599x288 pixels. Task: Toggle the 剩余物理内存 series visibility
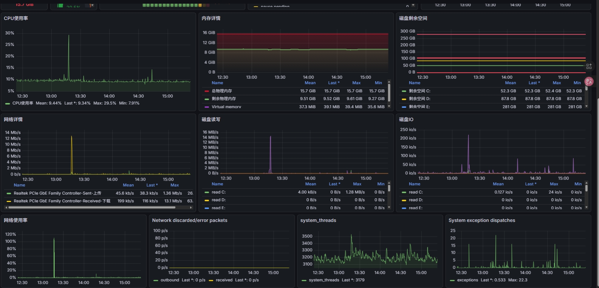[223, 99]
